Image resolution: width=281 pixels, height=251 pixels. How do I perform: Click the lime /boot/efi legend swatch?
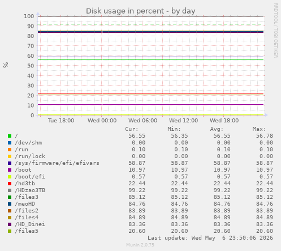10,177
